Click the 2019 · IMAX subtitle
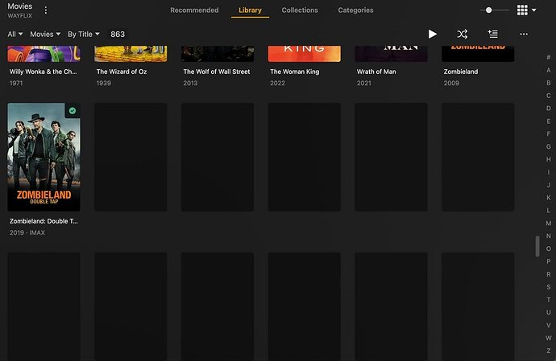The width and height of the screenshot is (556, 361). tap(27, 232)
